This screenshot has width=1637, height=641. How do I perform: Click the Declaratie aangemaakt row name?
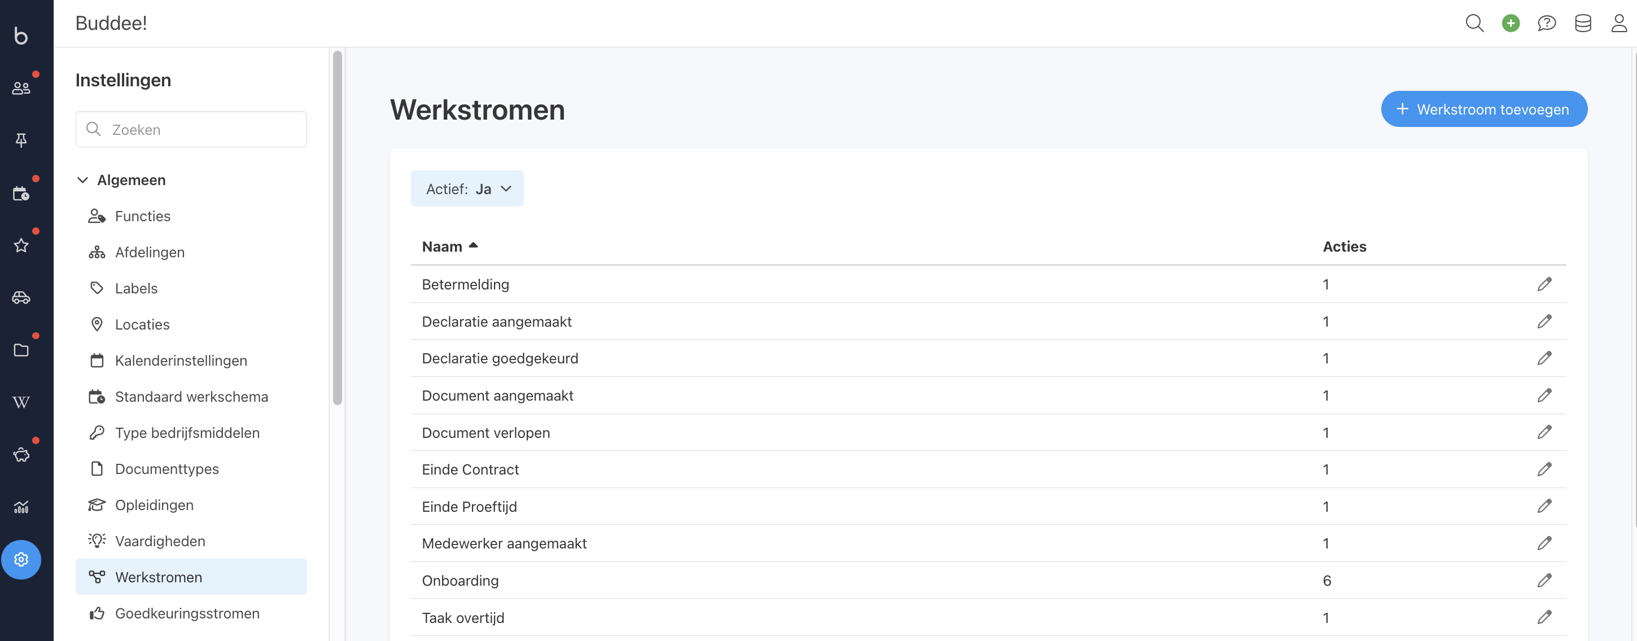click(x=496, y=322)
